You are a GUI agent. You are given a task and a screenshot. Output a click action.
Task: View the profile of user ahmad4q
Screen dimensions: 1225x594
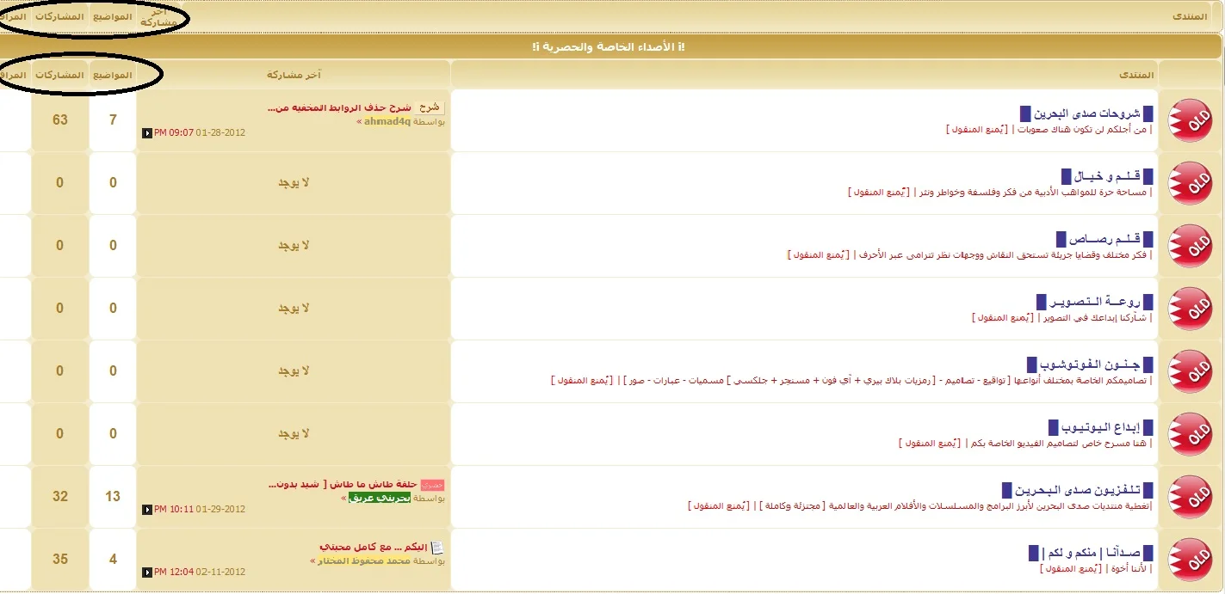coord(387,122)
